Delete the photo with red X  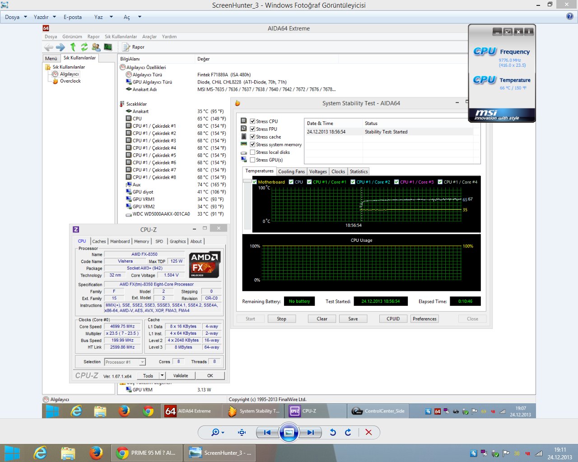368,432
